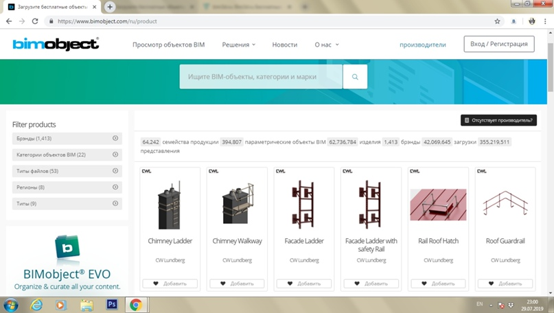554x313 pixels.
Task: Show hidden tray icons arrow
Action: 491,305
